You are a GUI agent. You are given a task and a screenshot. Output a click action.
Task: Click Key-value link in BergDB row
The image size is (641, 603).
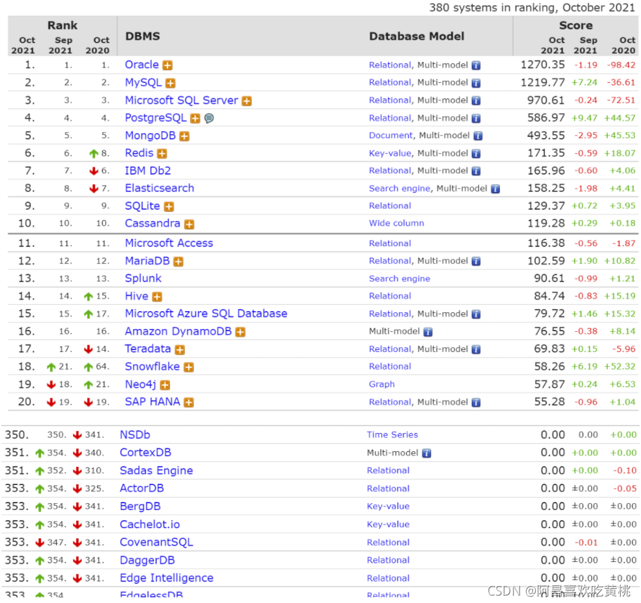389,507
